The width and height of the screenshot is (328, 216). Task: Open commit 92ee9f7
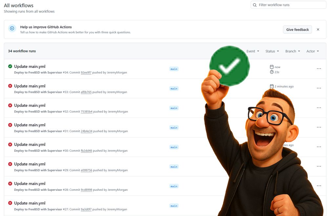pyautogui.click(x=86, y=72)
